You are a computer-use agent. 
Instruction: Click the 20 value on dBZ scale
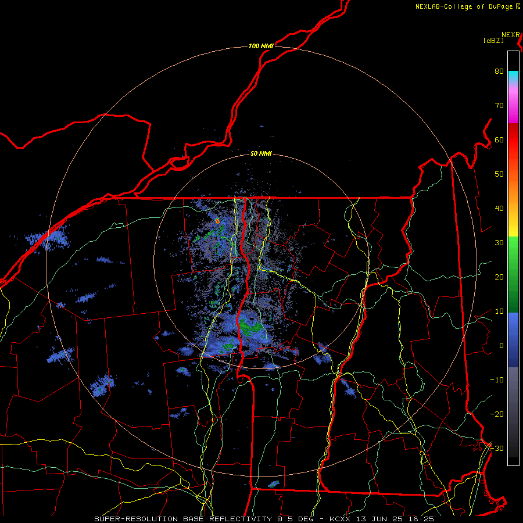point(499,277)
